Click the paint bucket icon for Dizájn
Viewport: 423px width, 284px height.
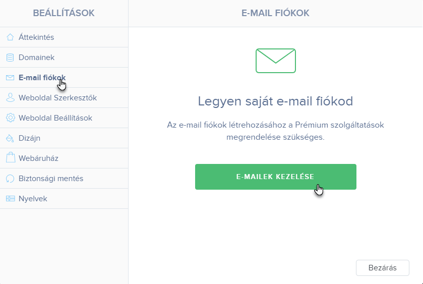click(x=10, y=138)
